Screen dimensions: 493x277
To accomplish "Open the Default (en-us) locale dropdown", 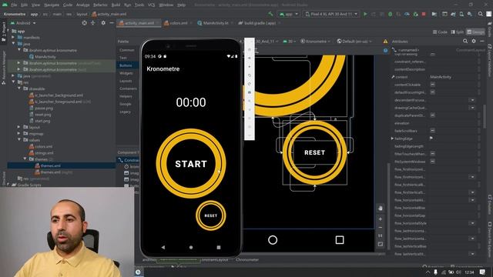I will 354,41.
